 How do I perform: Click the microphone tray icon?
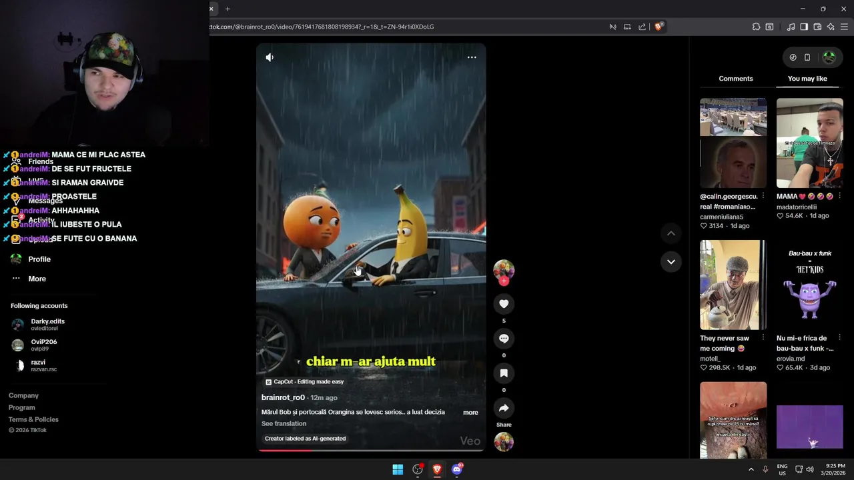click(x=765, y=469)
